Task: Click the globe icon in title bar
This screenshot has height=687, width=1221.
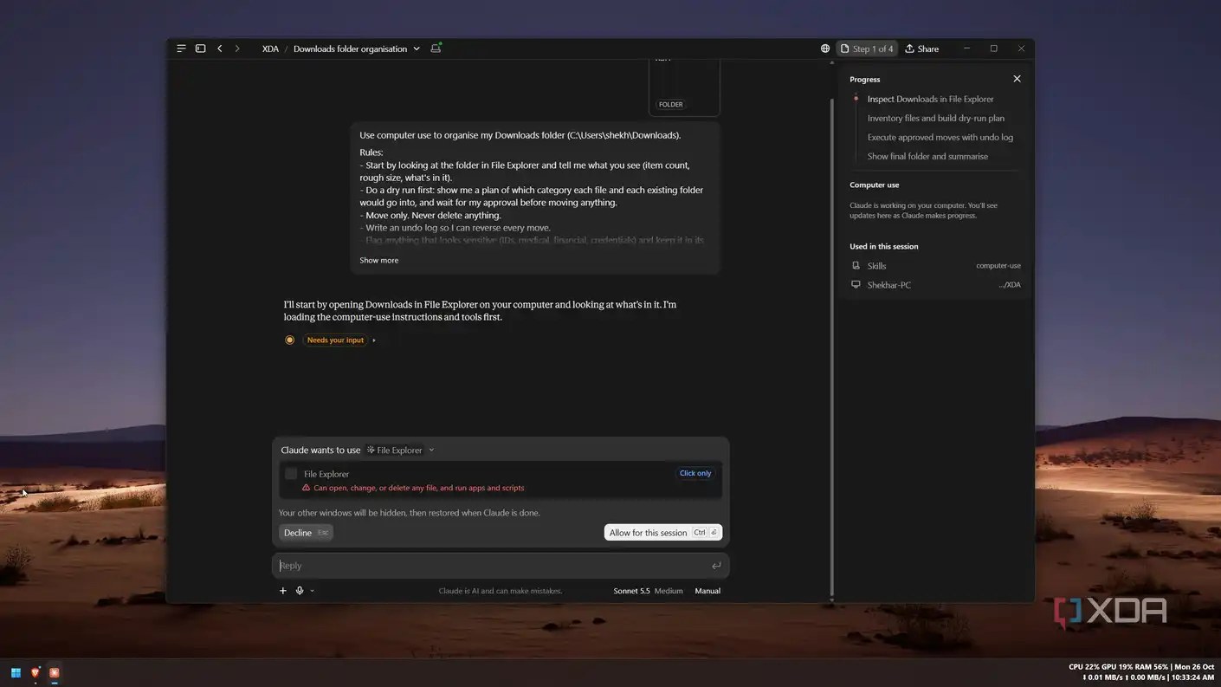Action: 824,49
